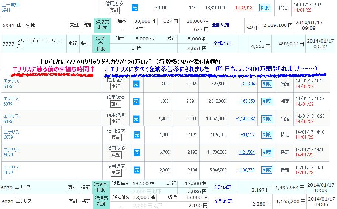Open エナリス 6079 link at price 2,090
This screenshot has width=337, height=209.
[11, 118]
